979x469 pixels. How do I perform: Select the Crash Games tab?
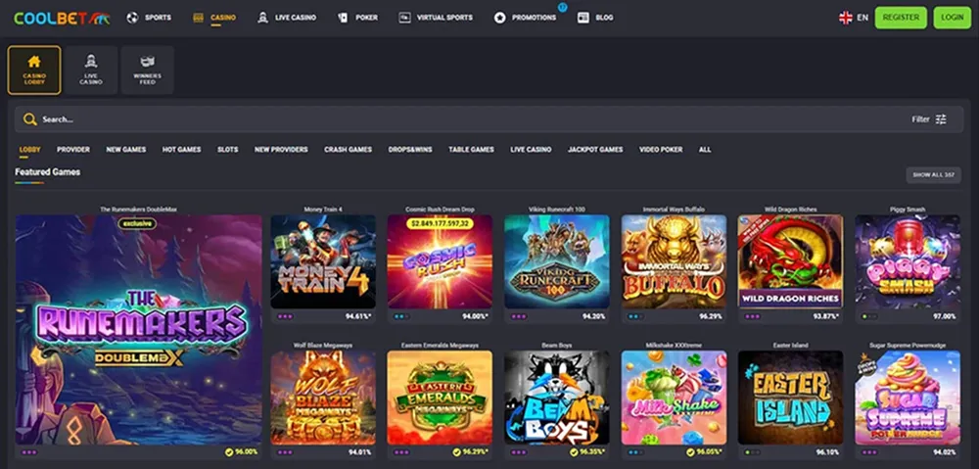(x=348, y=150)
